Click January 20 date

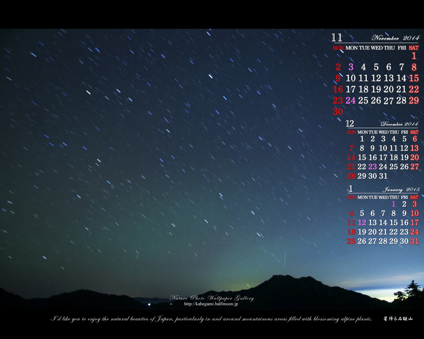click(x=373, y=232)
